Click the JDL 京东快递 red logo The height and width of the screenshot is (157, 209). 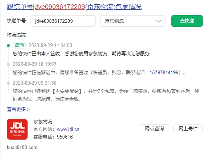(17, 129)
